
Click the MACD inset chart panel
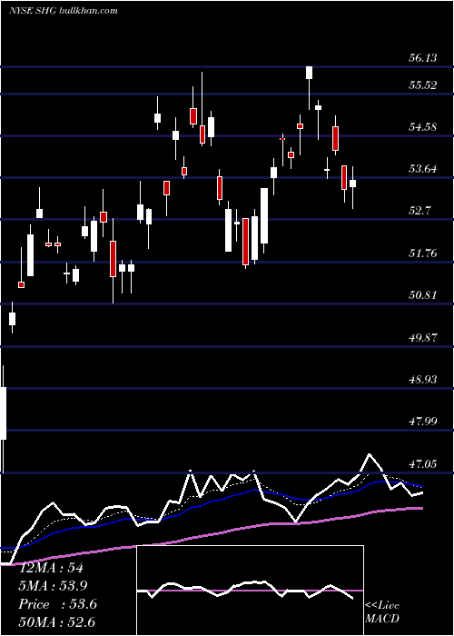pyautogui.click(x=250, y=591)
